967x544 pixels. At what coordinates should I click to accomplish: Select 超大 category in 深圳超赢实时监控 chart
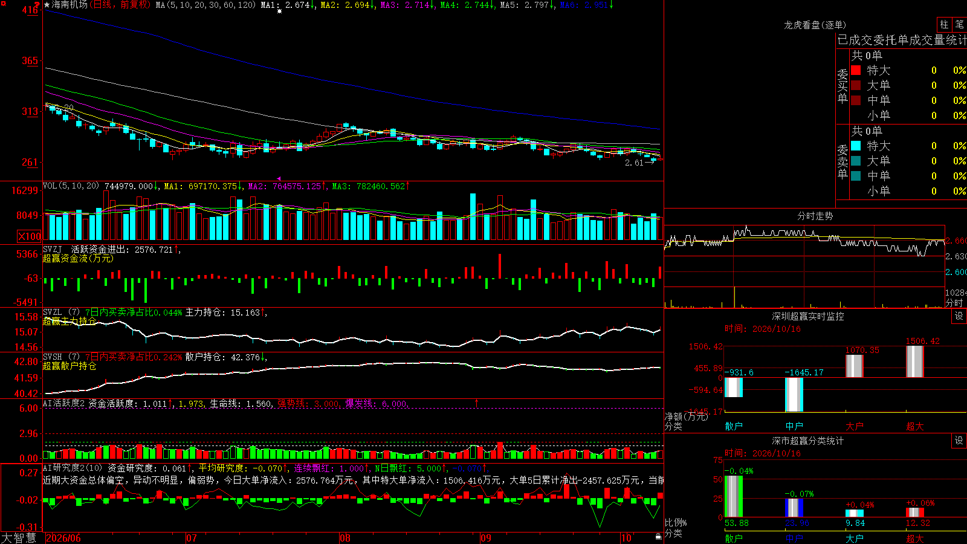915,426
